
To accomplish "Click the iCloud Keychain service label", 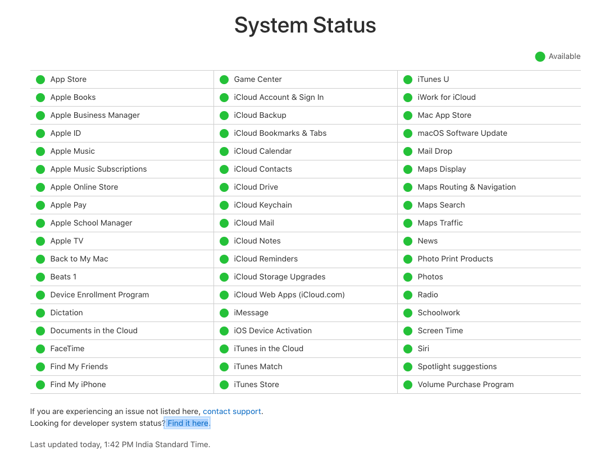I will [x=262, y=205].
